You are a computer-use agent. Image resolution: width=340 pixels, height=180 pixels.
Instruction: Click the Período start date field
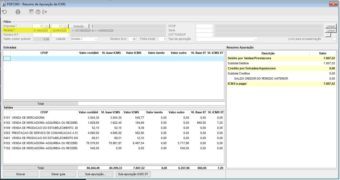pyautogui.click(x=41, y=31)
